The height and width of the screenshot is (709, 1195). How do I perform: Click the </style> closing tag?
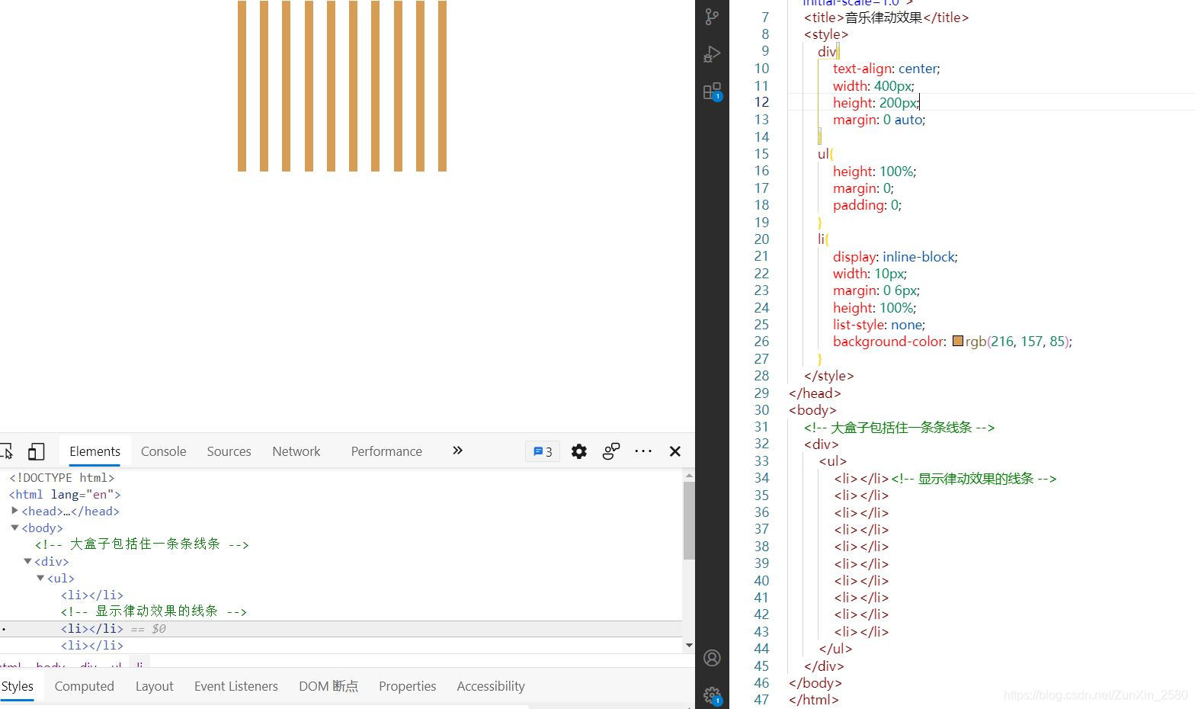tap(828, 376)
